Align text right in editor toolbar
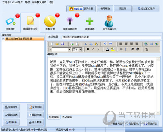 coord(137,44)
